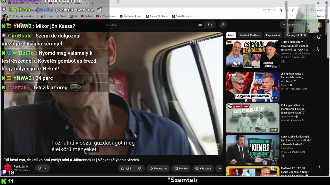Viewport: 330px width, 185px height.
Task: Open the YouTube streamer bookmark
Action: (x=106, y=16)
